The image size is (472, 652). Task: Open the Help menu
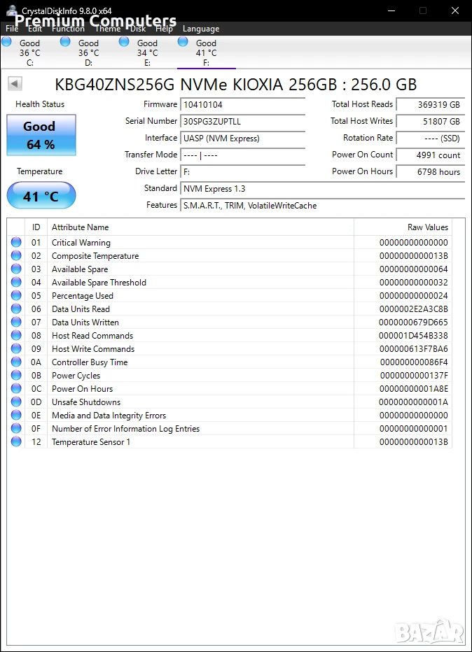164,29
